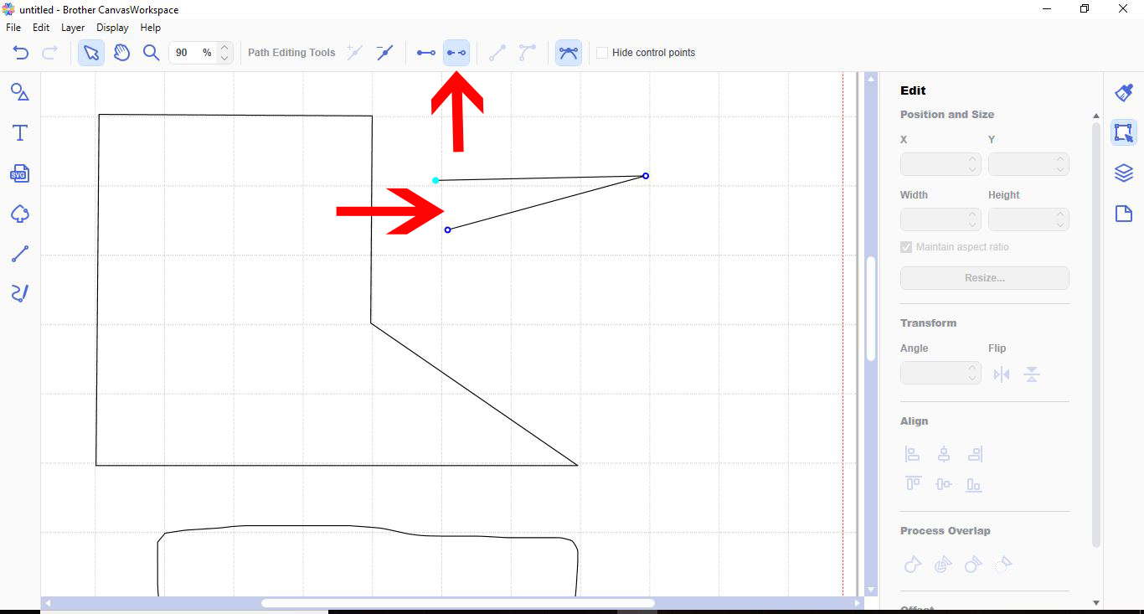Click the Weld overlap icon
The image size is (1144, 614).
913,565
